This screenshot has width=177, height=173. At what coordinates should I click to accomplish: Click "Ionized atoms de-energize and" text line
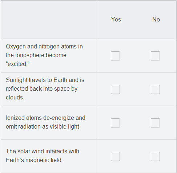coord(45,118)
